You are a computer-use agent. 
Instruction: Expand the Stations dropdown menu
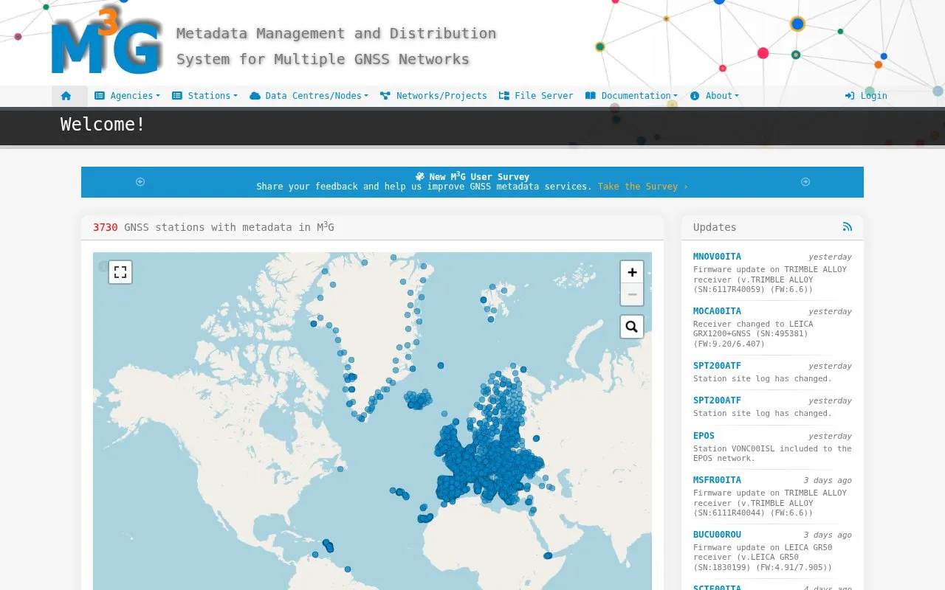tap(205, 96)
